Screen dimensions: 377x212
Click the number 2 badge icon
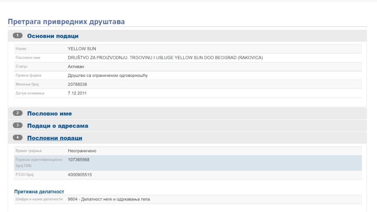tap(18, 114)
